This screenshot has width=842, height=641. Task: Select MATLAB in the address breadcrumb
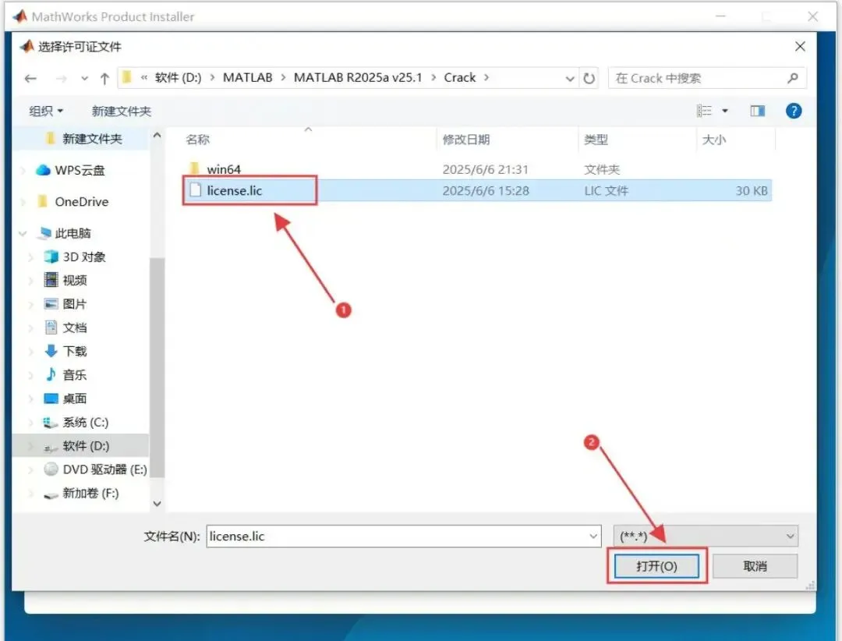[248, 77]
